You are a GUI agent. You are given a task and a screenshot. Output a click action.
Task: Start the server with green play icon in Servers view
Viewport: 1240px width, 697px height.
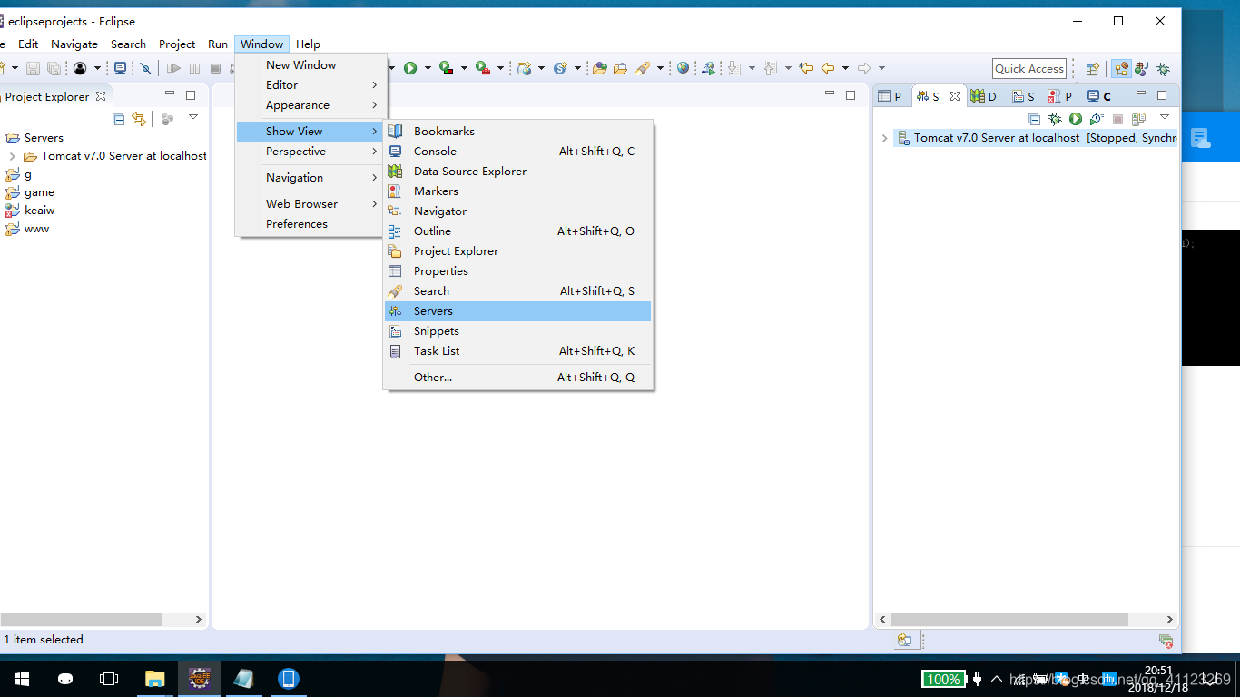1076,119
